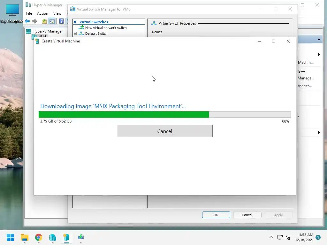327x245 pixels.
Task: Click the Virtual Switch Properties header icon
Action: (x=154, y=23)
